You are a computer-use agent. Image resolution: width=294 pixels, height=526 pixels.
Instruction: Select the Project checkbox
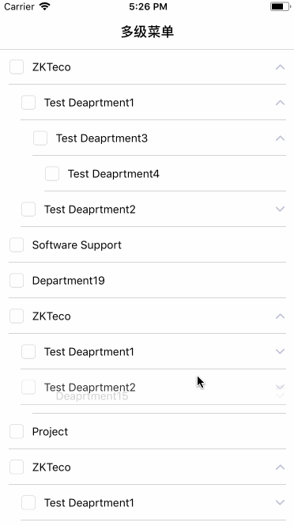coord(17,431)
